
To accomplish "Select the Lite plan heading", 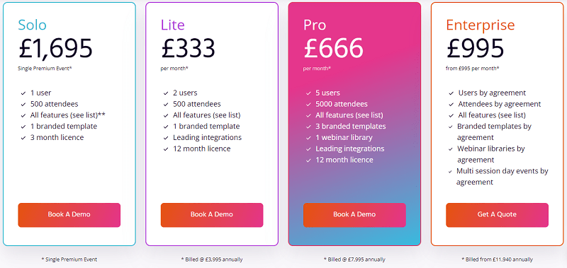I will pos(173,25).
